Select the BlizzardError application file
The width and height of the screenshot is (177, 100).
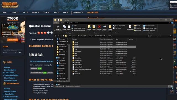(x=78, y=60)
